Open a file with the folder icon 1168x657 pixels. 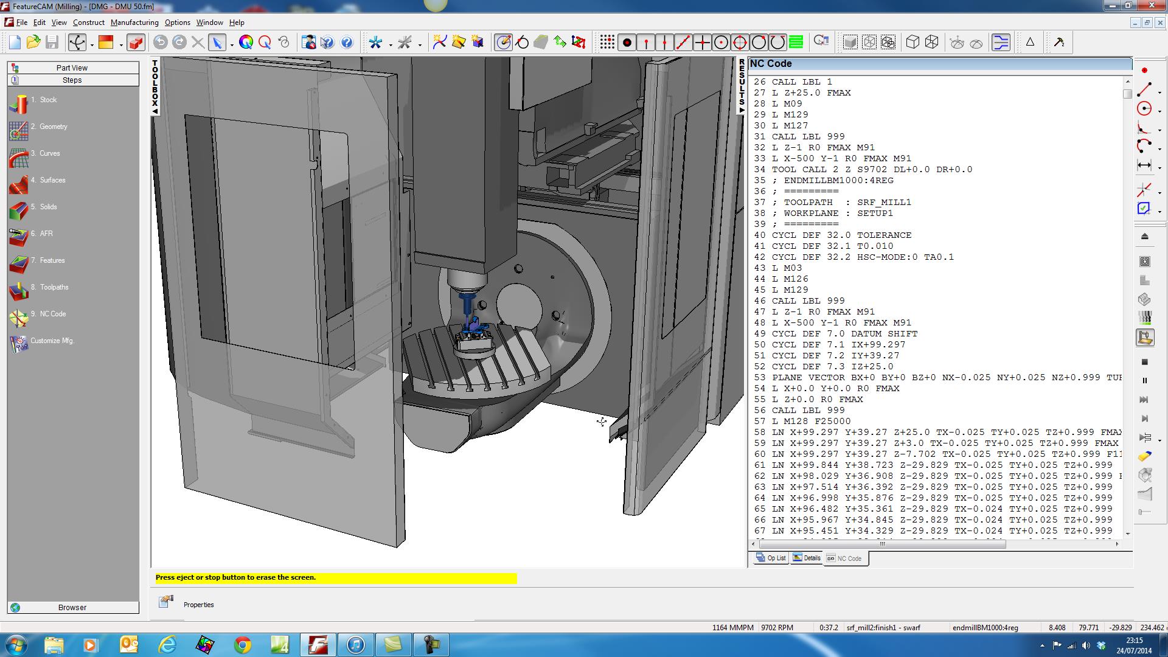33,42
